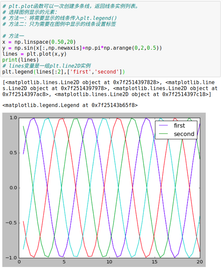Click the comment starting "# plt.plot函数"
The image size is (223, 268).
[70, 6]
